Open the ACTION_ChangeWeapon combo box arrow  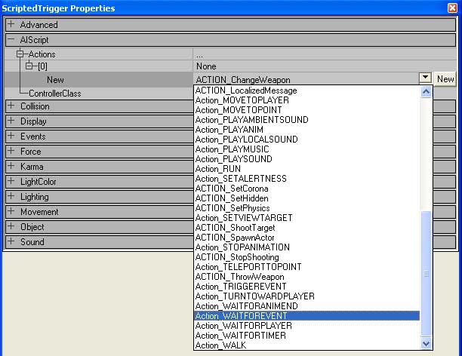click(x=426, y=79)
